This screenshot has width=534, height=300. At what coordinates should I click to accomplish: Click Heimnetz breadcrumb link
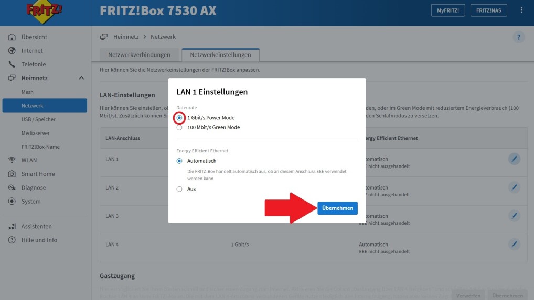coord(126,37)
